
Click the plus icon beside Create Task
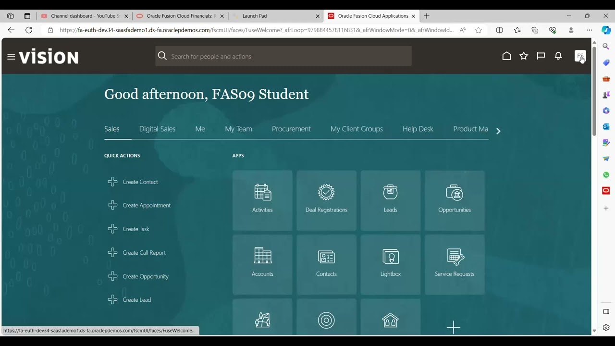[112, 229]
